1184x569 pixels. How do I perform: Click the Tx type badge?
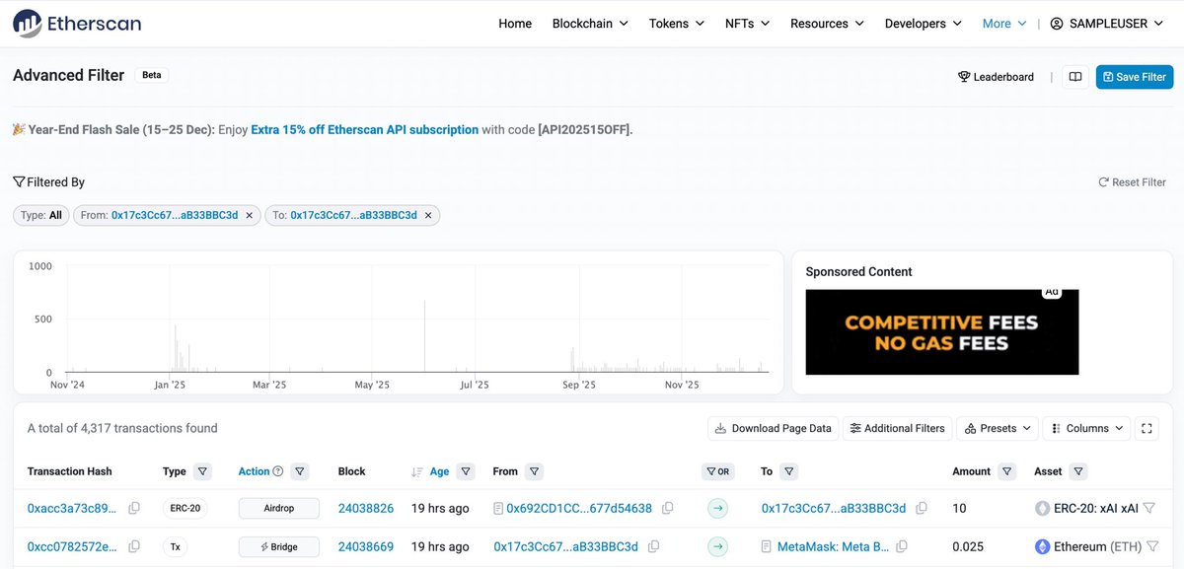(x=175, y=546)
